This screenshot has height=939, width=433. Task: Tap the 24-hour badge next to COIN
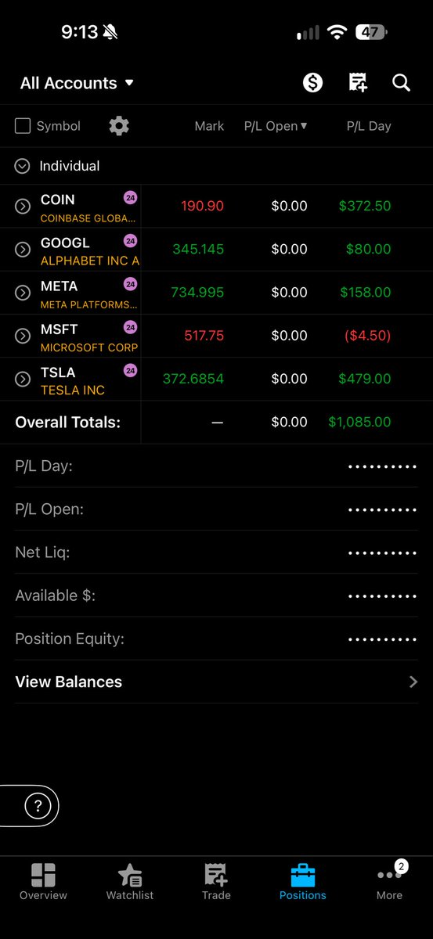[130, 198]
